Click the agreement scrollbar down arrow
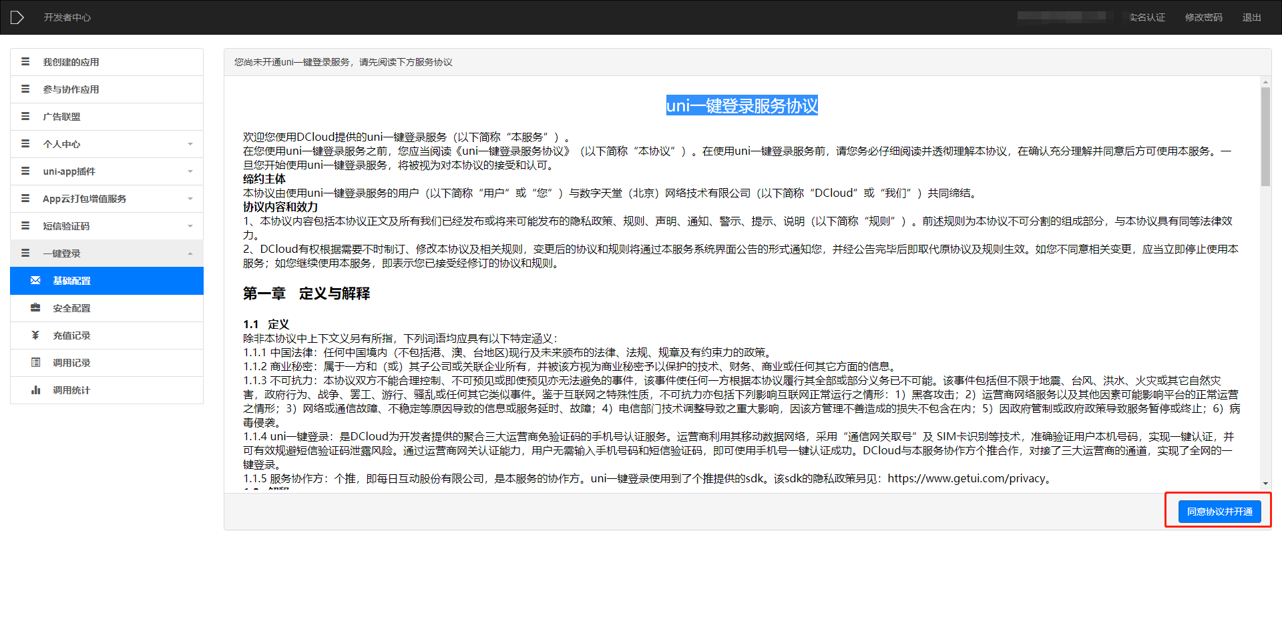 click(1265, 484)
